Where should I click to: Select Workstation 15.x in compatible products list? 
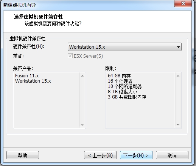(x=33, y=81)
